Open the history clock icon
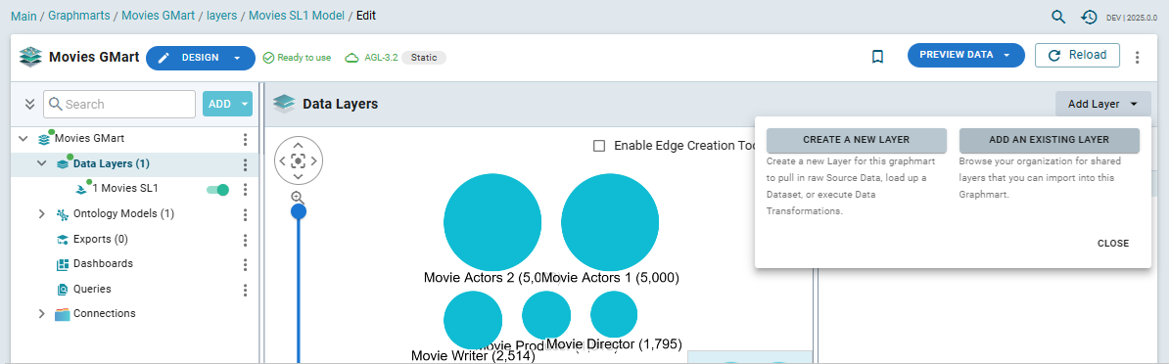Screen dimensions: 1169x364 [1090, 17]
